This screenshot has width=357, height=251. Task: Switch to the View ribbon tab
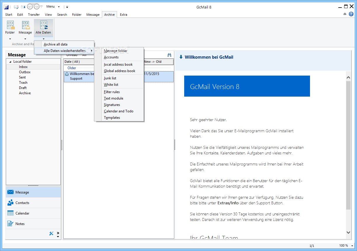(48, 15)
